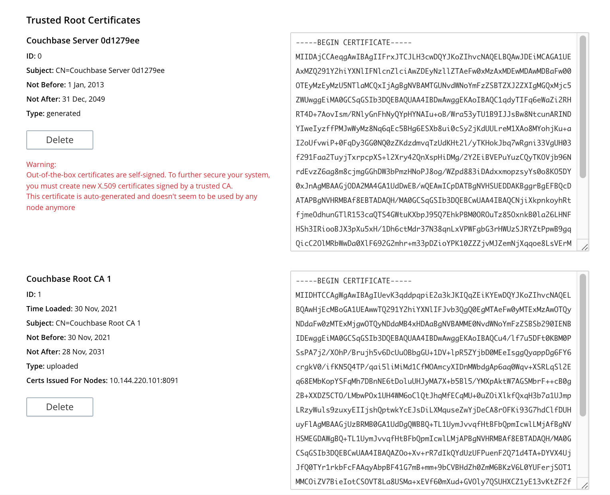The width and height of the screenshot is (610, 495).
Task: Click node address 10.144.220.101:8091
Action: (144, 381)
